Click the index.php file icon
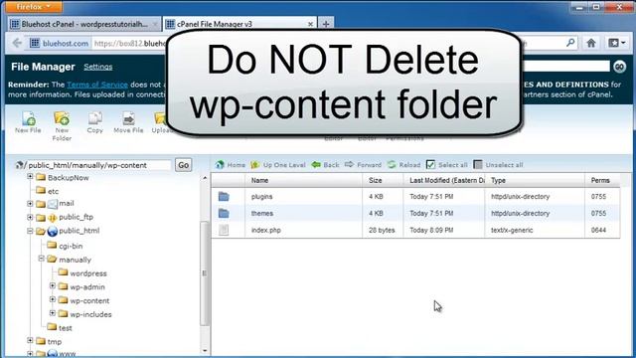The height and width of the screenshot is (358, 636). [x=224, y=230]
